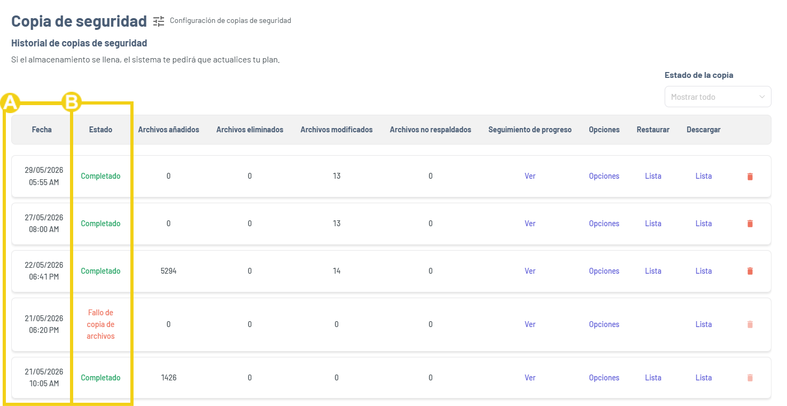Click trash icon for 21/05/2026 10:05 AM backup
The image size is (787, 406).
(750, 378)
